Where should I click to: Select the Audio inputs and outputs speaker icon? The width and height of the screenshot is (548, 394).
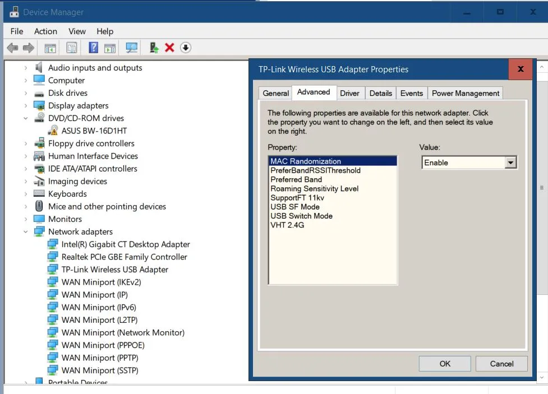(39, 67)
